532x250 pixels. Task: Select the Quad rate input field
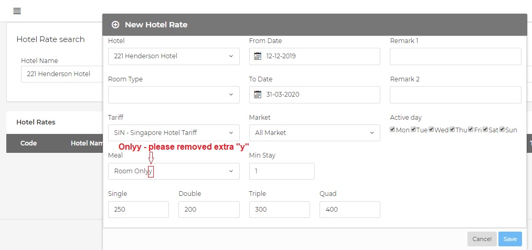(349, 210)
